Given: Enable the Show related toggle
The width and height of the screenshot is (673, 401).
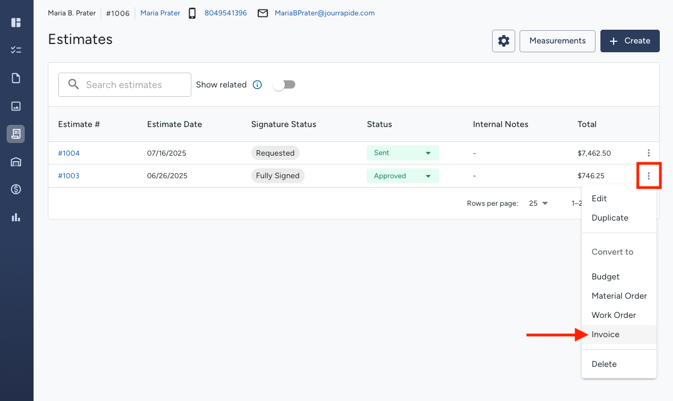Looking at the screenshot, I should coord(284,84).
